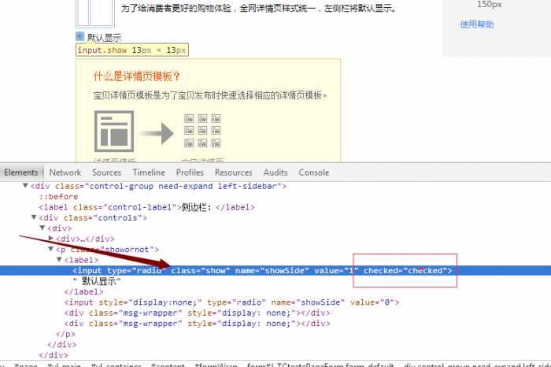The image size is (551, 367).
Task: Expand the collapsed div…/div node
Action: (51, 239)
